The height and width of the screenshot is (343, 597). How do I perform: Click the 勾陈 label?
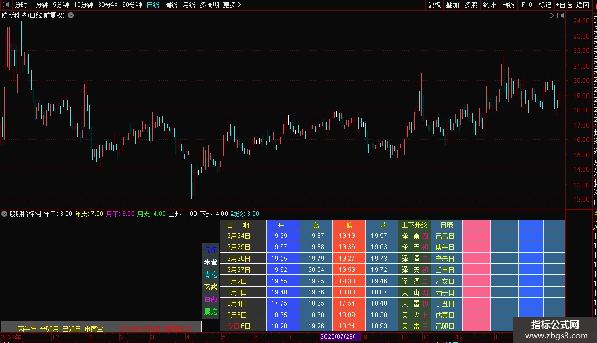tap(211, 250)
